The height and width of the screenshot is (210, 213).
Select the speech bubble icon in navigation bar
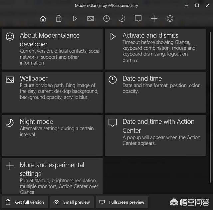click(138, 19)
